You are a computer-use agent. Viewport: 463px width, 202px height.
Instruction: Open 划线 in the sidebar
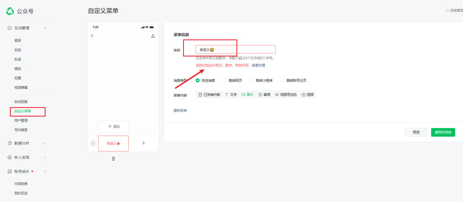(x=18, y=50)
